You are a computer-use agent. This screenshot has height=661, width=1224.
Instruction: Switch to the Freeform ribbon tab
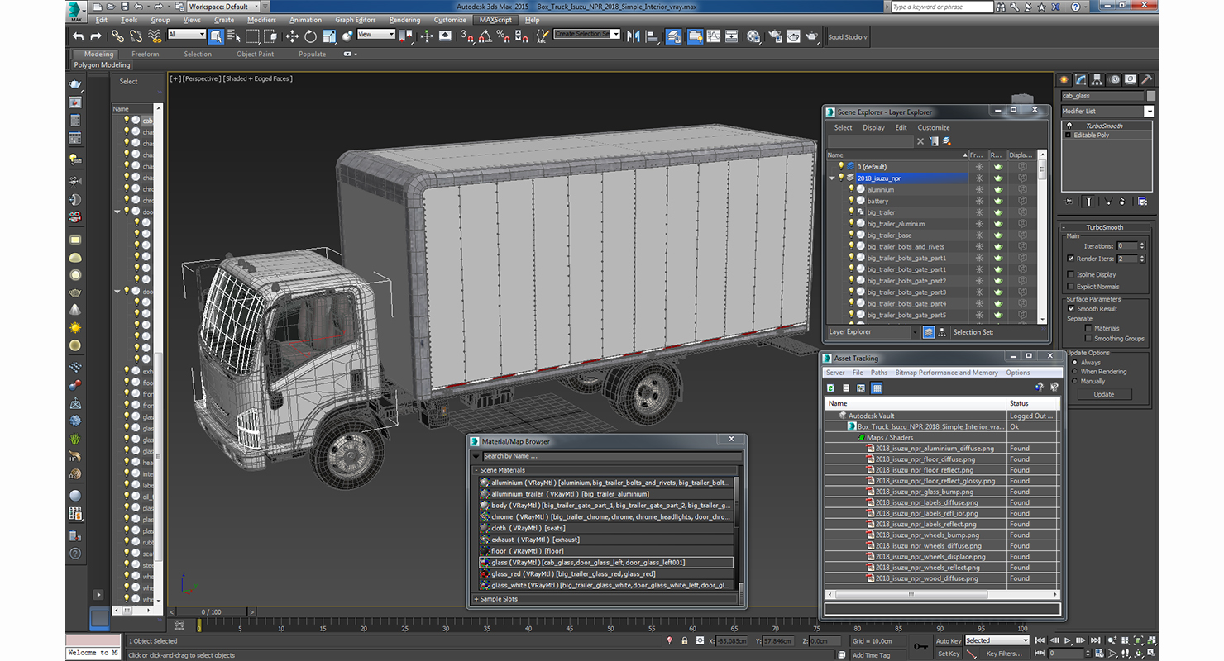point(146,54)
